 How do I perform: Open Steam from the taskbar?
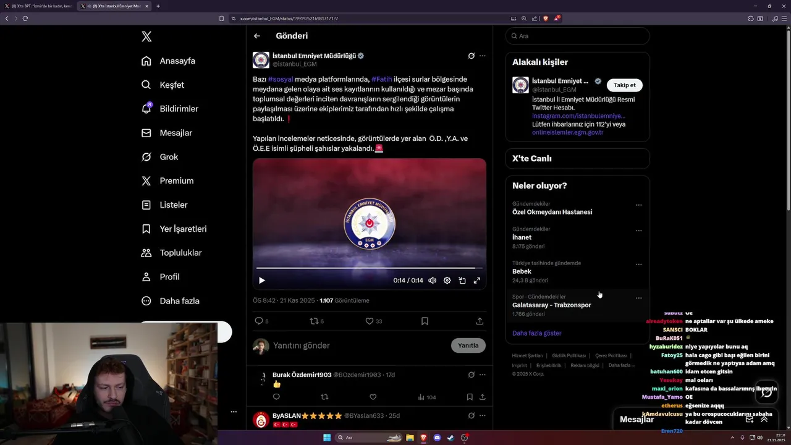coord(451,438)
